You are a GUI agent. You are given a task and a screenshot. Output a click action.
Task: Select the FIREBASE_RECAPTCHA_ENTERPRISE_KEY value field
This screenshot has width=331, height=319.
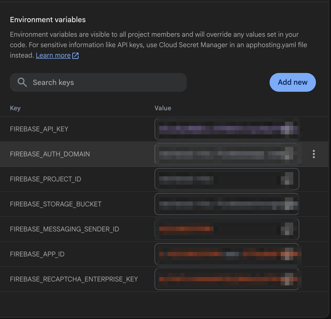tap(227, 279)
